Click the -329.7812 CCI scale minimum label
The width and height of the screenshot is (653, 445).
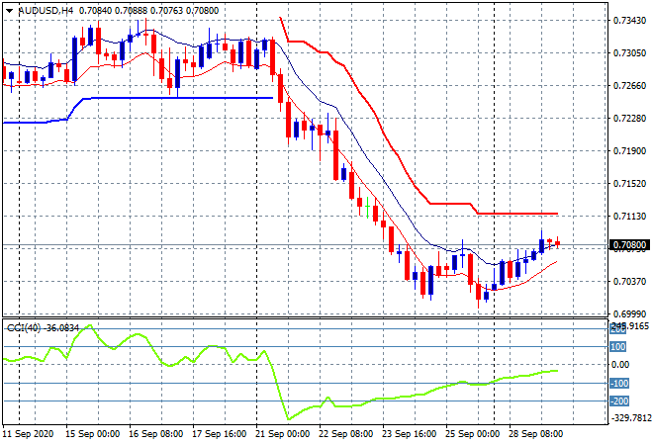629,418
